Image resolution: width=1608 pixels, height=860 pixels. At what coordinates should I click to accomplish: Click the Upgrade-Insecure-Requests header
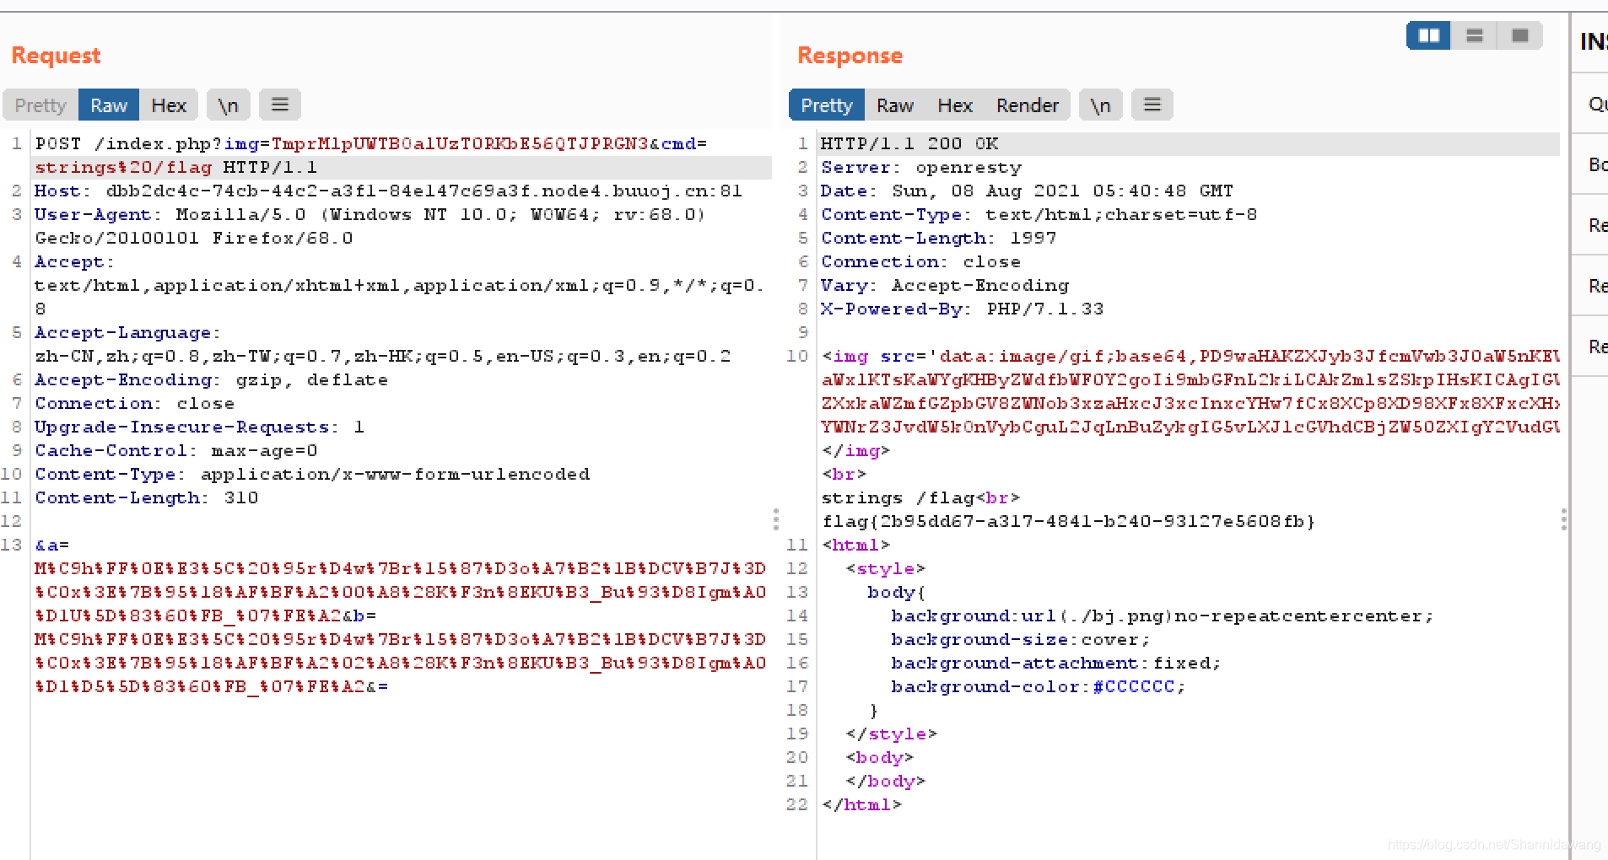[199, 427]
